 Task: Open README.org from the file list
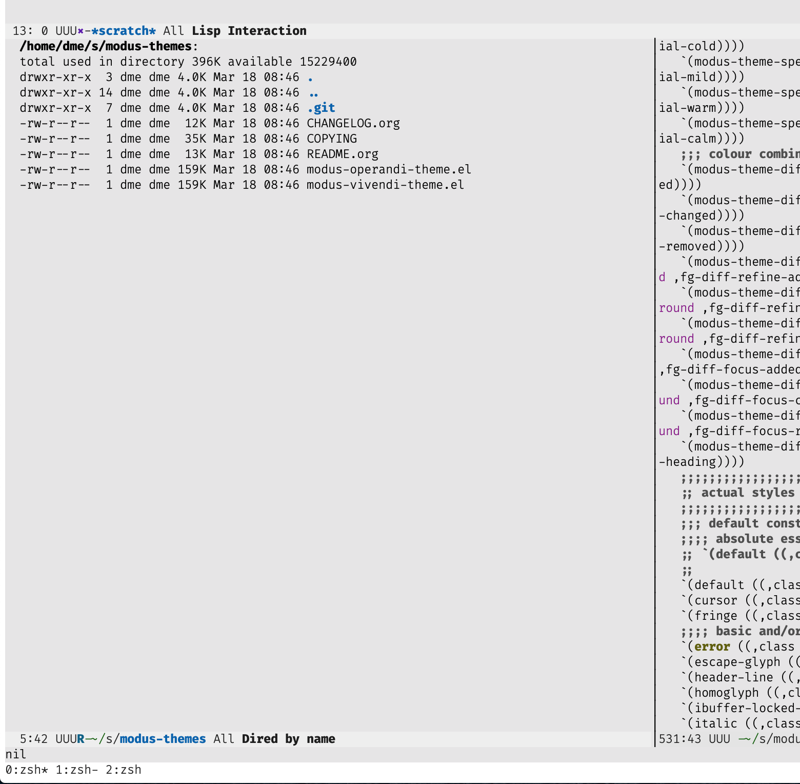click(x=342, y=154)
